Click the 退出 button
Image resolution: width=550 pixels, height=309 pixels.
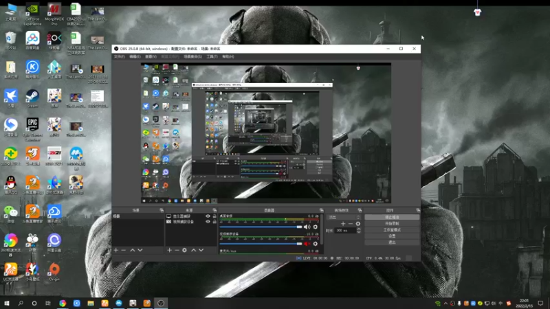coord(392,242)
